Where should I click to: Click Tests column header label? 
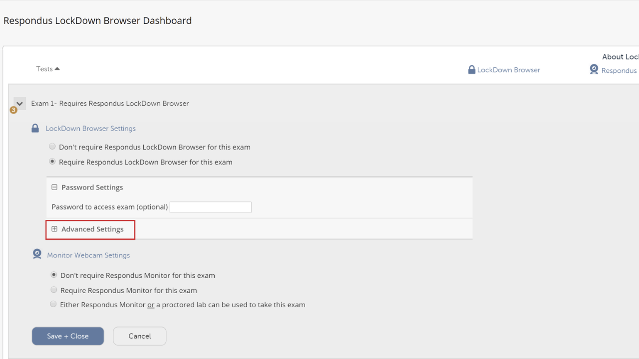[44, 69]
